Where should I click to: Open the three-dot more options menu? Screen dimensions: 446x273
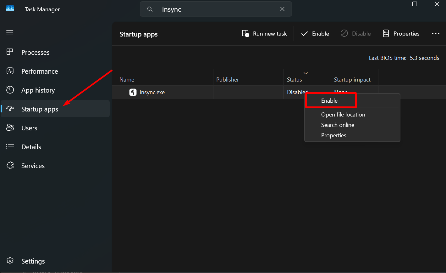coord(436,34)
